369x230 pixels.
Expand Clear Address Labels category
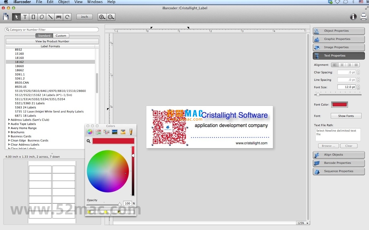[x=9, y=144]
